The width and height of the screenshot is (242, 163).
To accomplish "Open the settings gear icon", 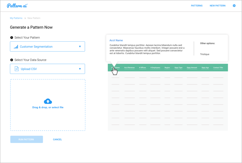I will [234, 6].
